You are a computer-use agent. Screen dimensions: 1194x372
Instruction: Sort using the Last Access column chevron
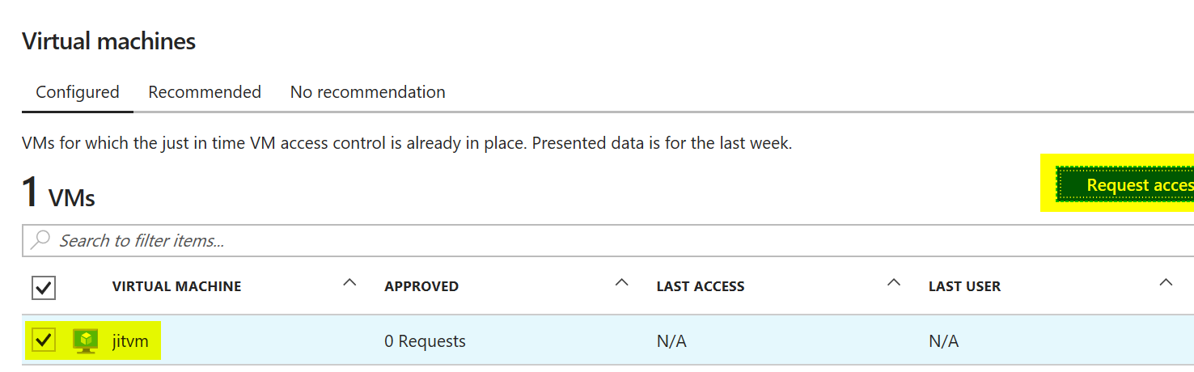893,282
